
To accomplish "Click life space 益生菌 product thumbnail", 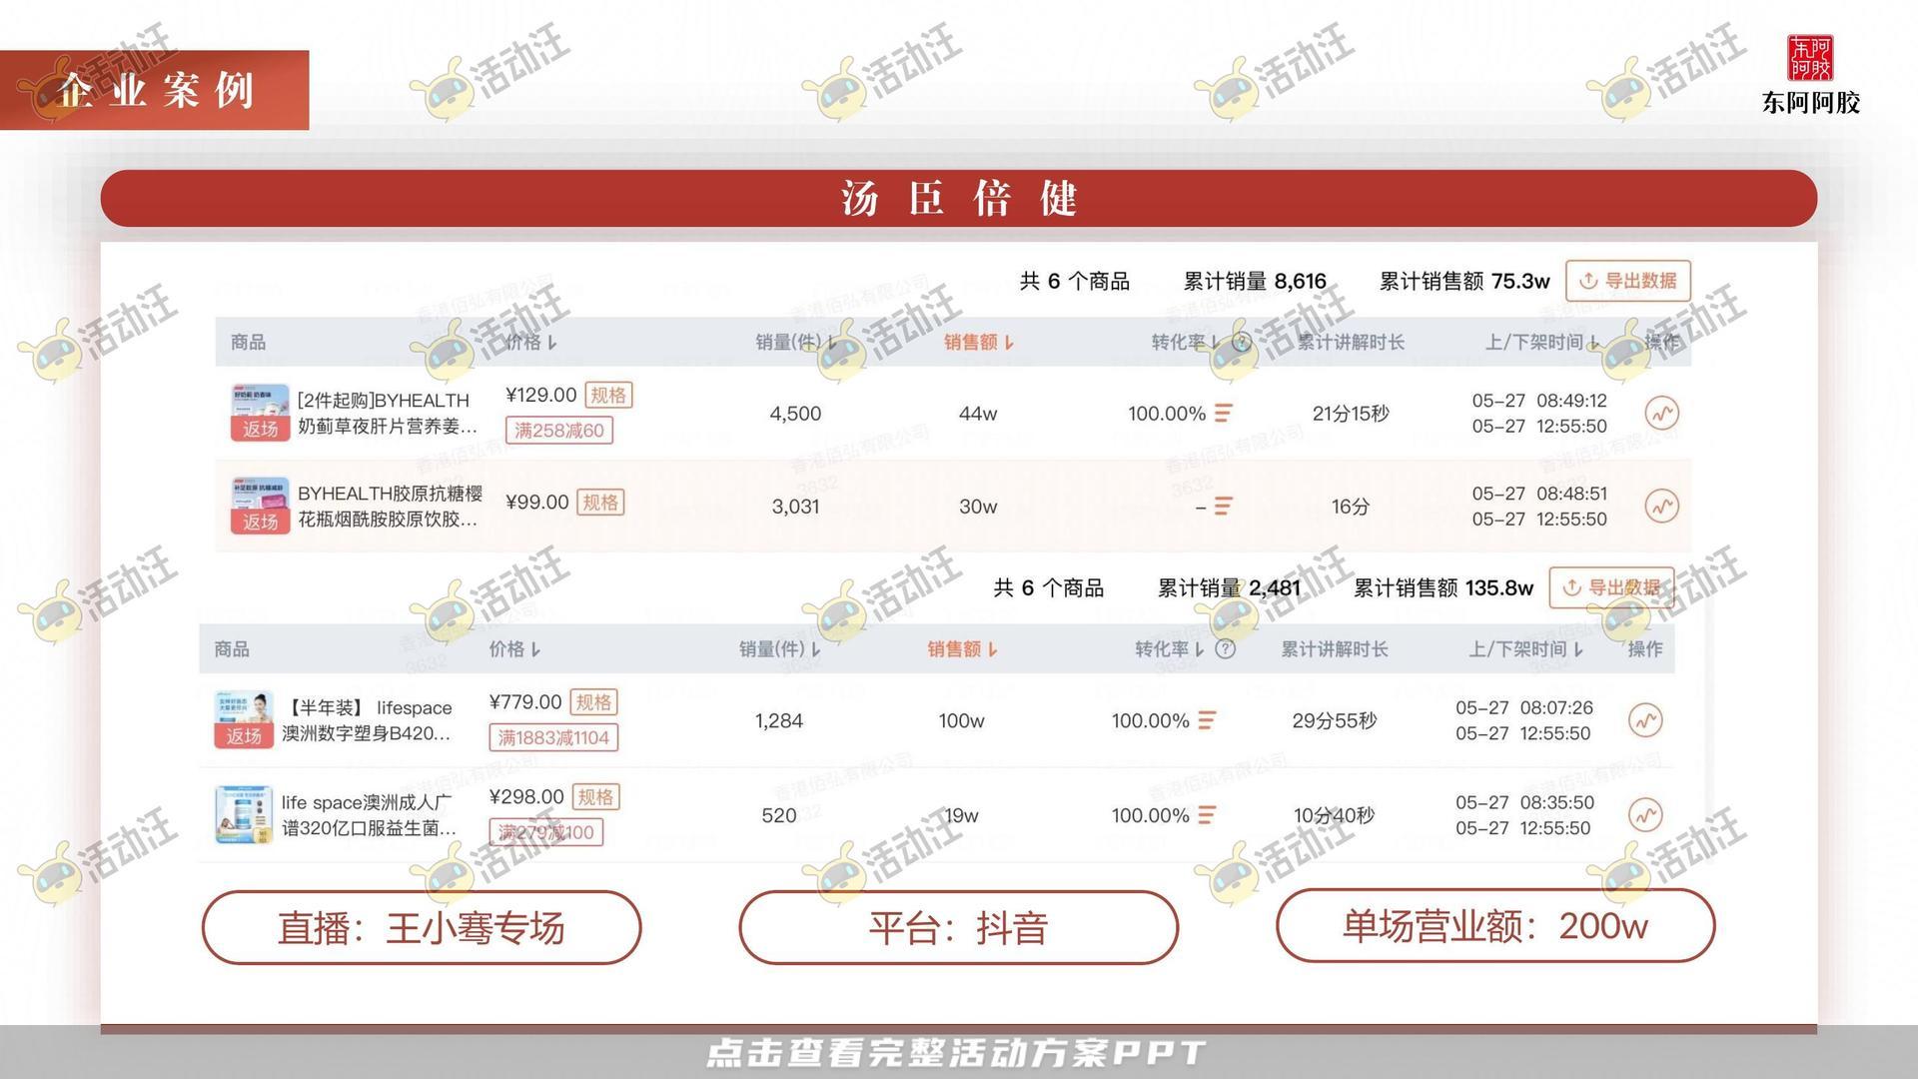I will (x=244, y=815).
